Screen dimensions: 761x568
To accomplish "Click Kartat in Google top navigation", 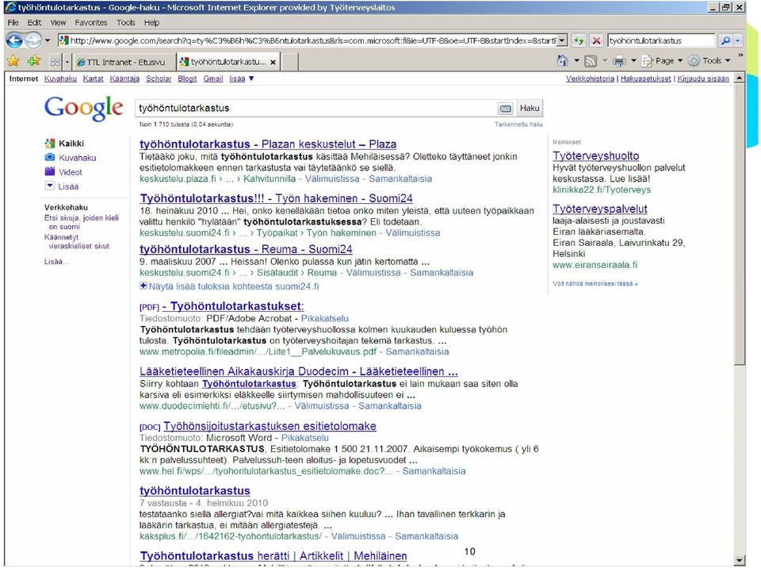I will coord(94,79).
